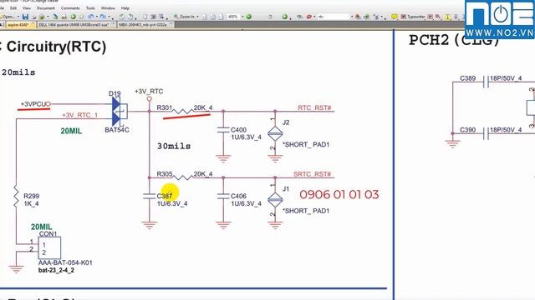Click the +3VPCU power label
This screenshot has height=300, width=535.
[x=33, y=104]
